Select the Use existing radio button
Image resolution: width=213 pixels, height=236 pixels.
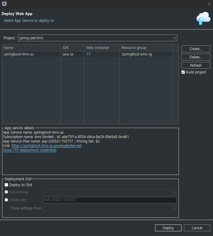point(6,192)
